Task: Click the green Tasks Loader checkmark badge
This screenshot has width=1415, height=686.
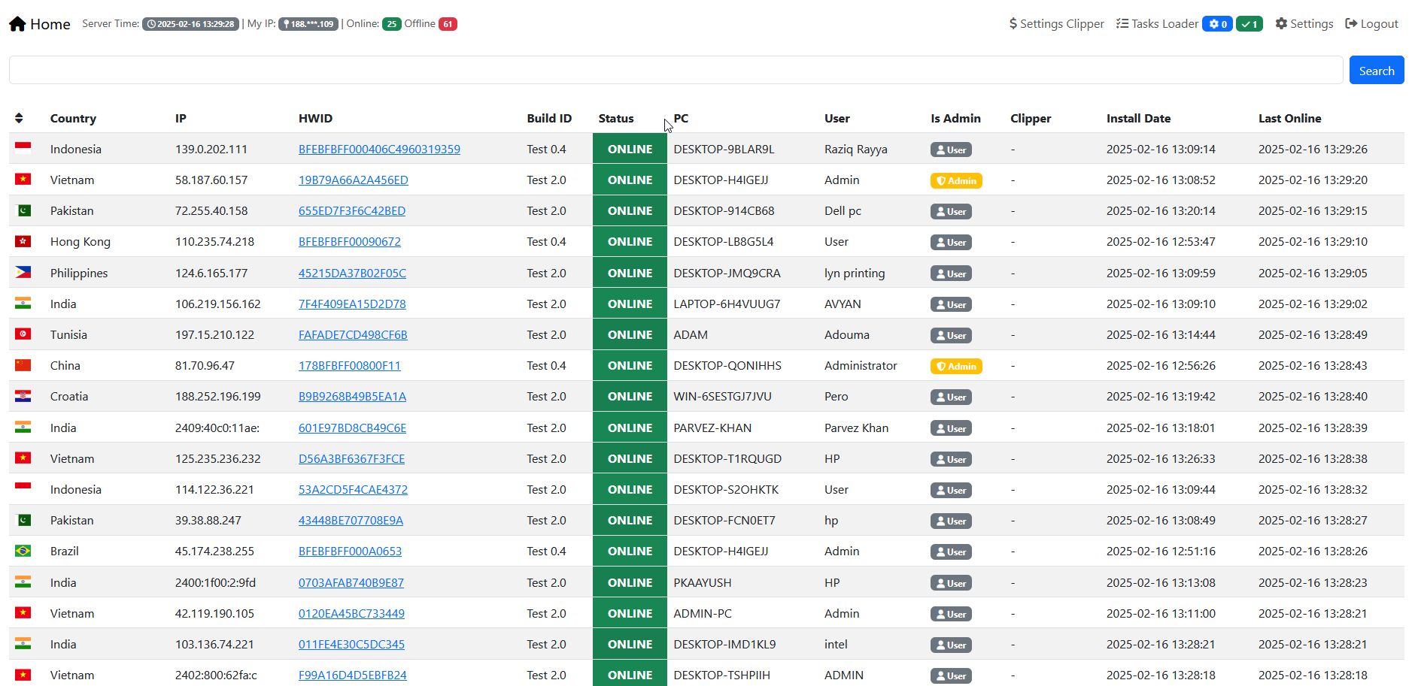Action: click(x=1249, y=24)
